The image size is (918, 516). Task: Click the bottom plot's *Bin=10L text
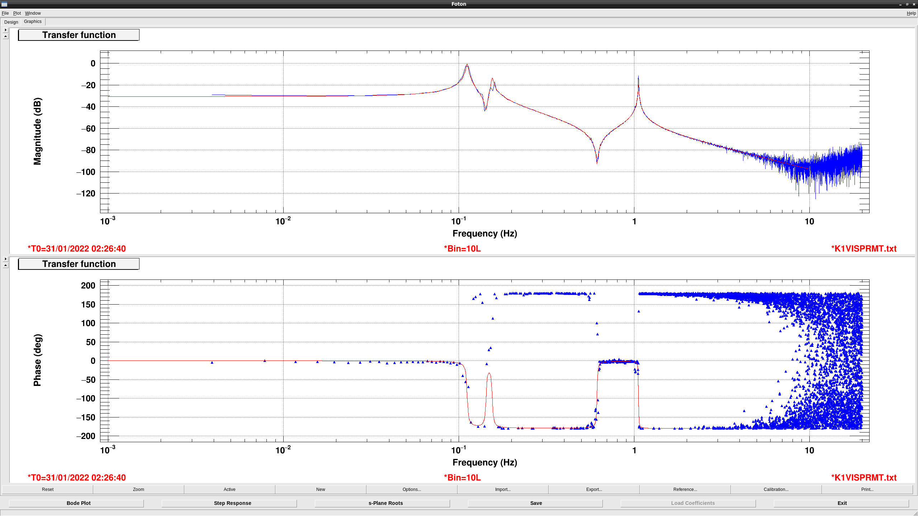pyautogui.click(x=462, y=478)
